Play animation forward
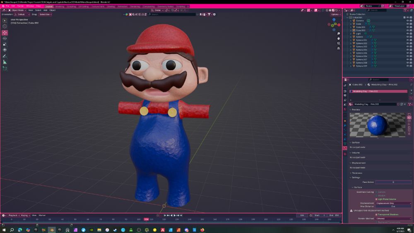This screenshot has width=414, height=233. [x=175, y=215]
